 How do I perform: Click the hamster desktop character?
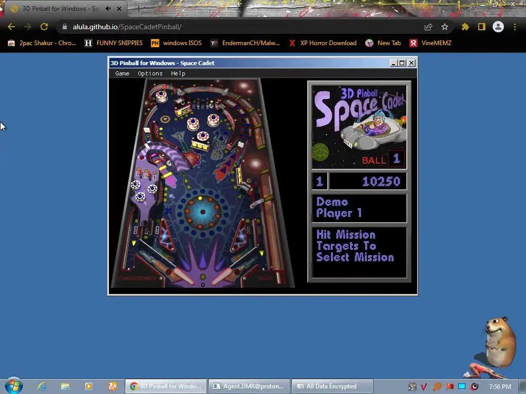[x=500, y=343]
